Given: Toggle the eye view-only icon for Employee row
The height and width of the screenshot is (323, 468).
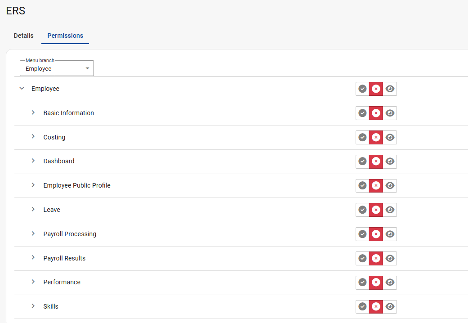Looking at the screenshot, I should (x=390, y=89).
